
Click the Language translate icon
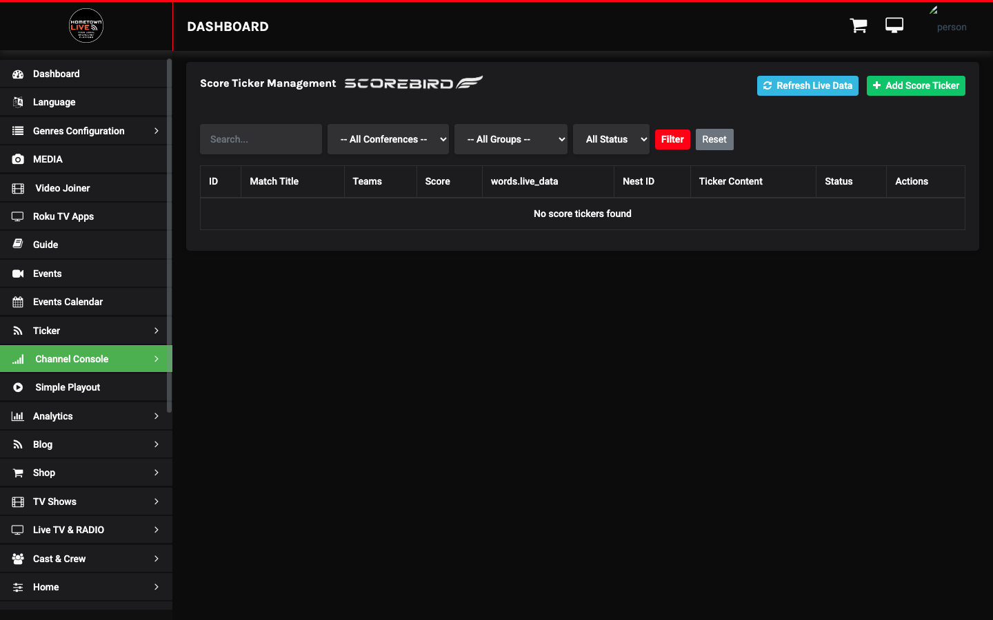pyautogui.click(x=18, y=102)
